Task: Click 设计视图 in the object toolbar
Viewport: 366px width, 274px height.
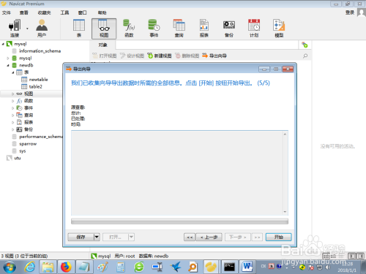Action: click(132, 56)
